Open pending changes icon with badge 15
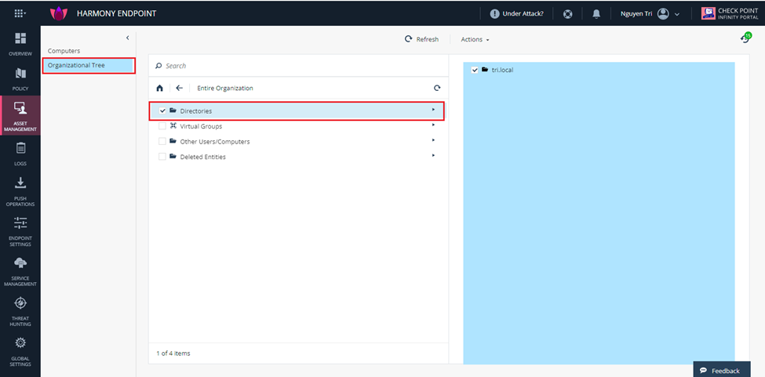Viewport: 765px width, 377px height. [x=745, y=38]
